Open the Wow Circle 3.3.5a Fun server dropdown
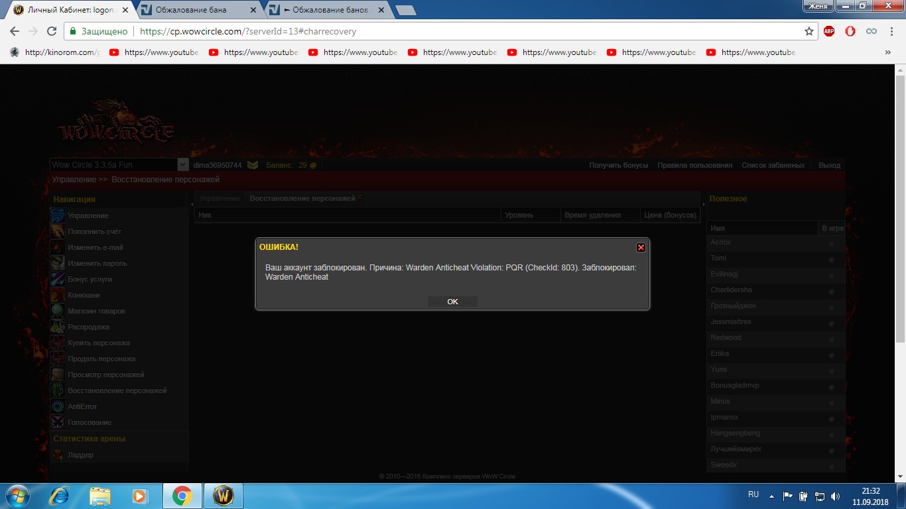This screenshot has width=906, height=509. click(183, 165)
